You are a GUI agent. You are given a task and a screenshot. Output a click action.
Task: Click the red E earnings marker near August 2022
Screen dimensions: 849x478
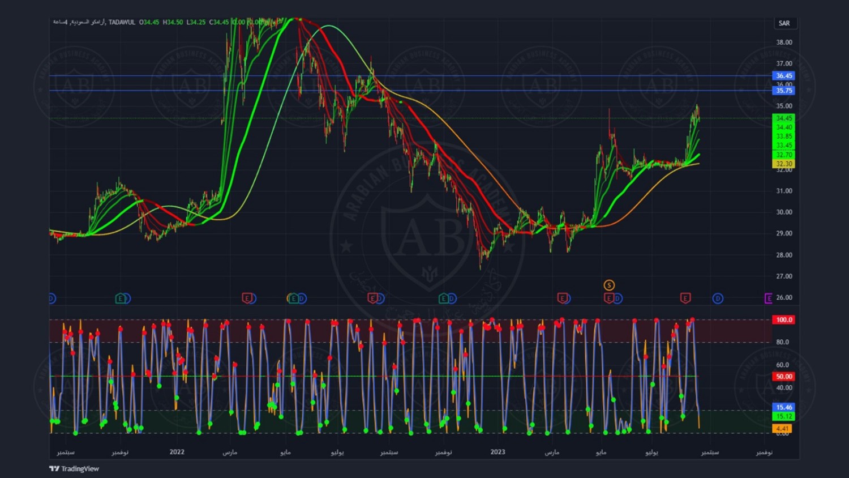(372, 298)
